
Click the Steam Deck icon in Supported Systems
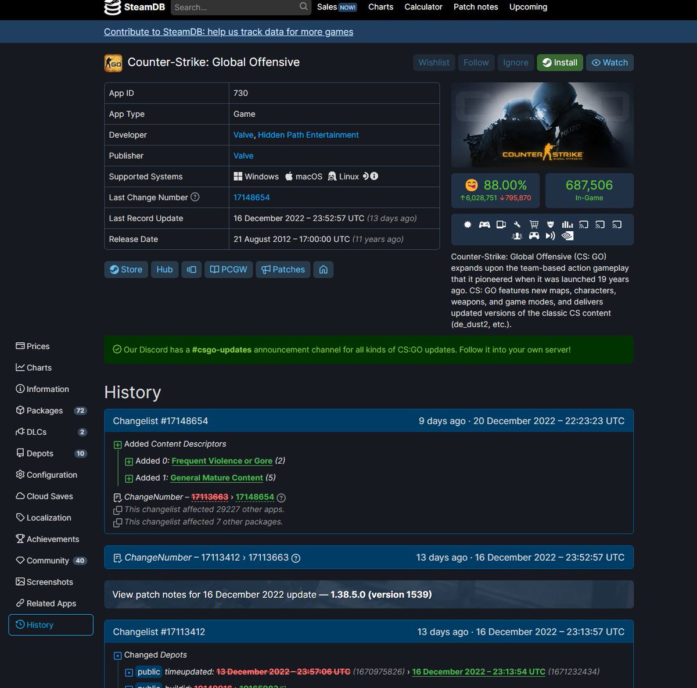click(x=366, y=176)
